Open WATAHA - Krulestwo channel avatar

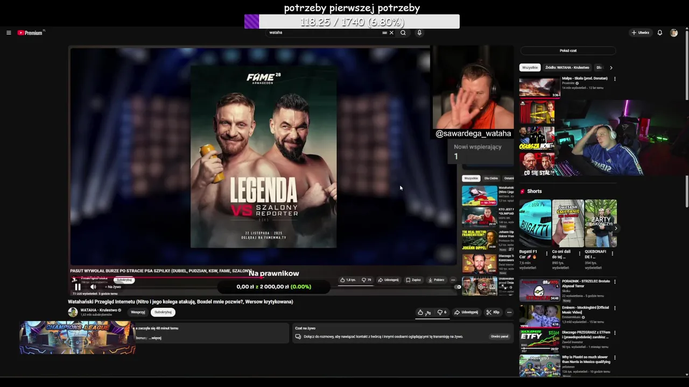click(x=73, y=312)
